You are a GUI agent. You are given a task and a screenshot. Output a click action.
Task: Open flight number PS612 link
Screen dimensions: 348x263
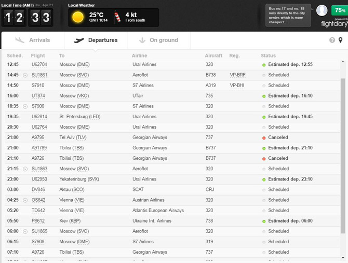(x=38, y=220)
